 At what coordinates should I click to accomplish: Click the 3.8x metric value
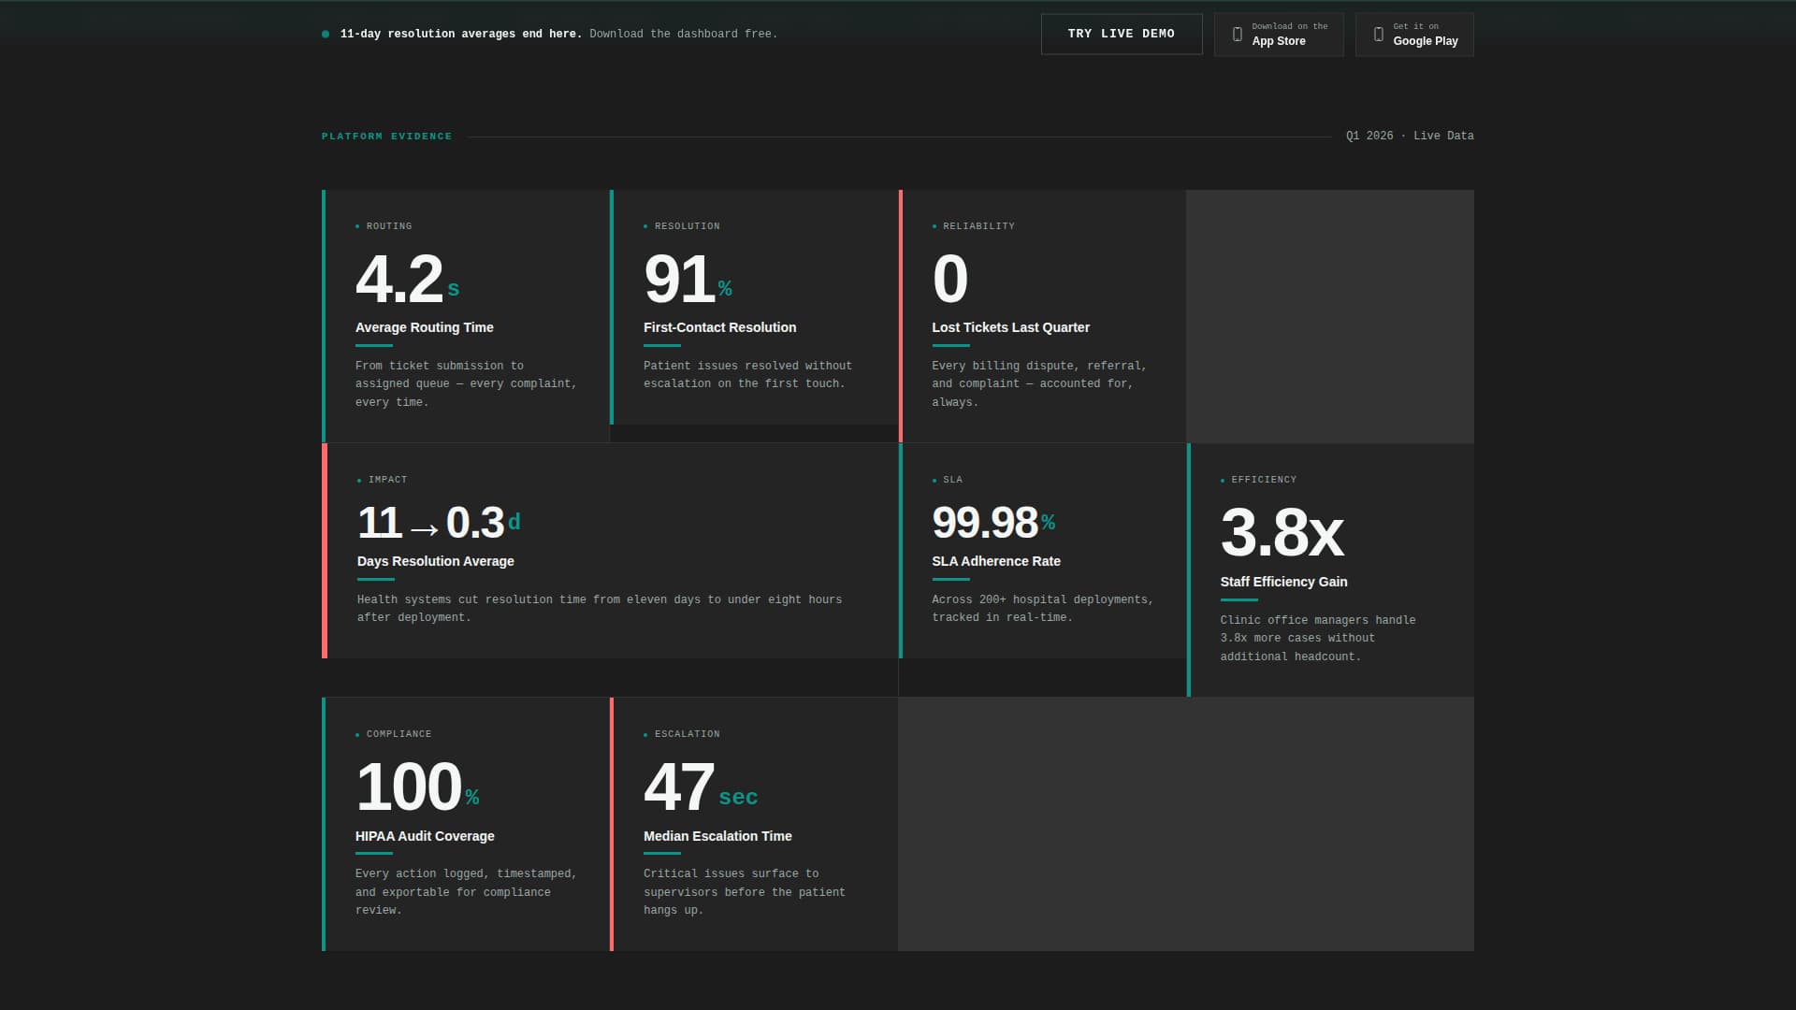point(1282,533)
